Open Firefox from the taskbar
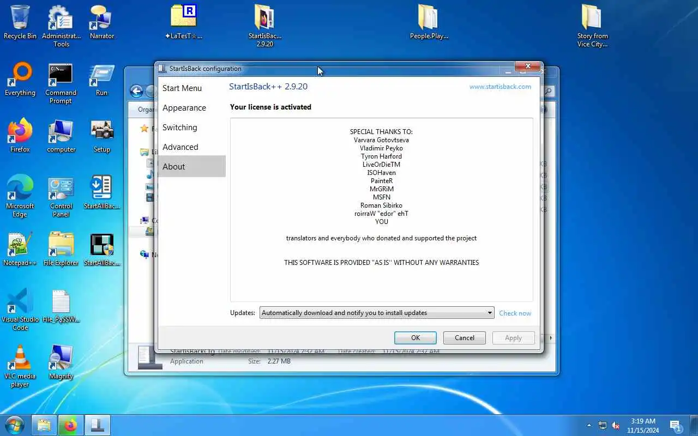698x436 pixels. 70,425
